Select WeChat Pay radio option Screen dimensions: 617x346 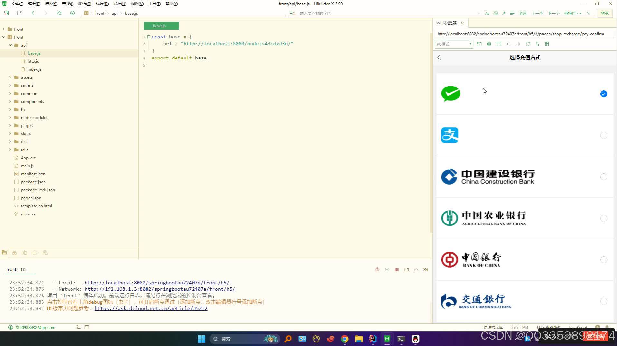click(603, 94)
